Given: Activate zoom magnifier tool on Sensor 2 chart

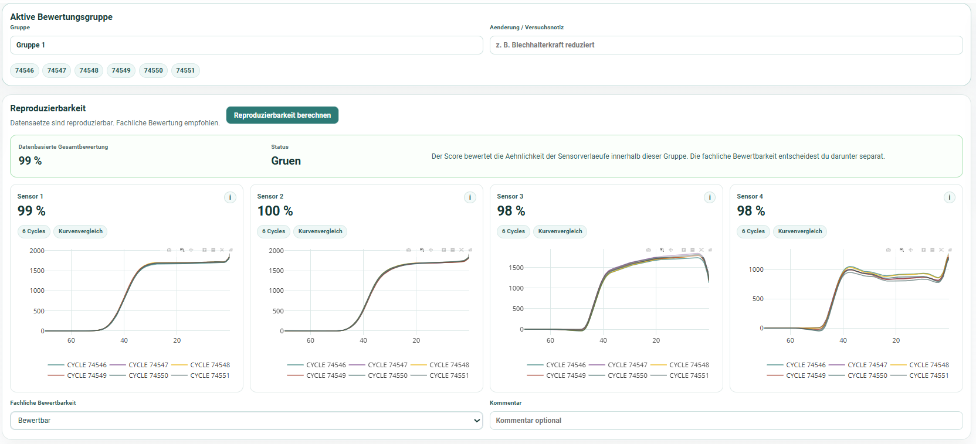Looking at the screenshot, I should click(x=422, y=250).
